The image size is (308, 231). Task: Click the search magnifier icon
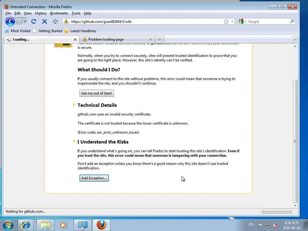coord(292,21)
